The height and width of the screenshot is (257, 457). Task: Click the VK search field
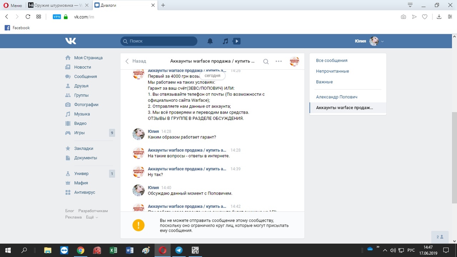[x=159, y=41]
